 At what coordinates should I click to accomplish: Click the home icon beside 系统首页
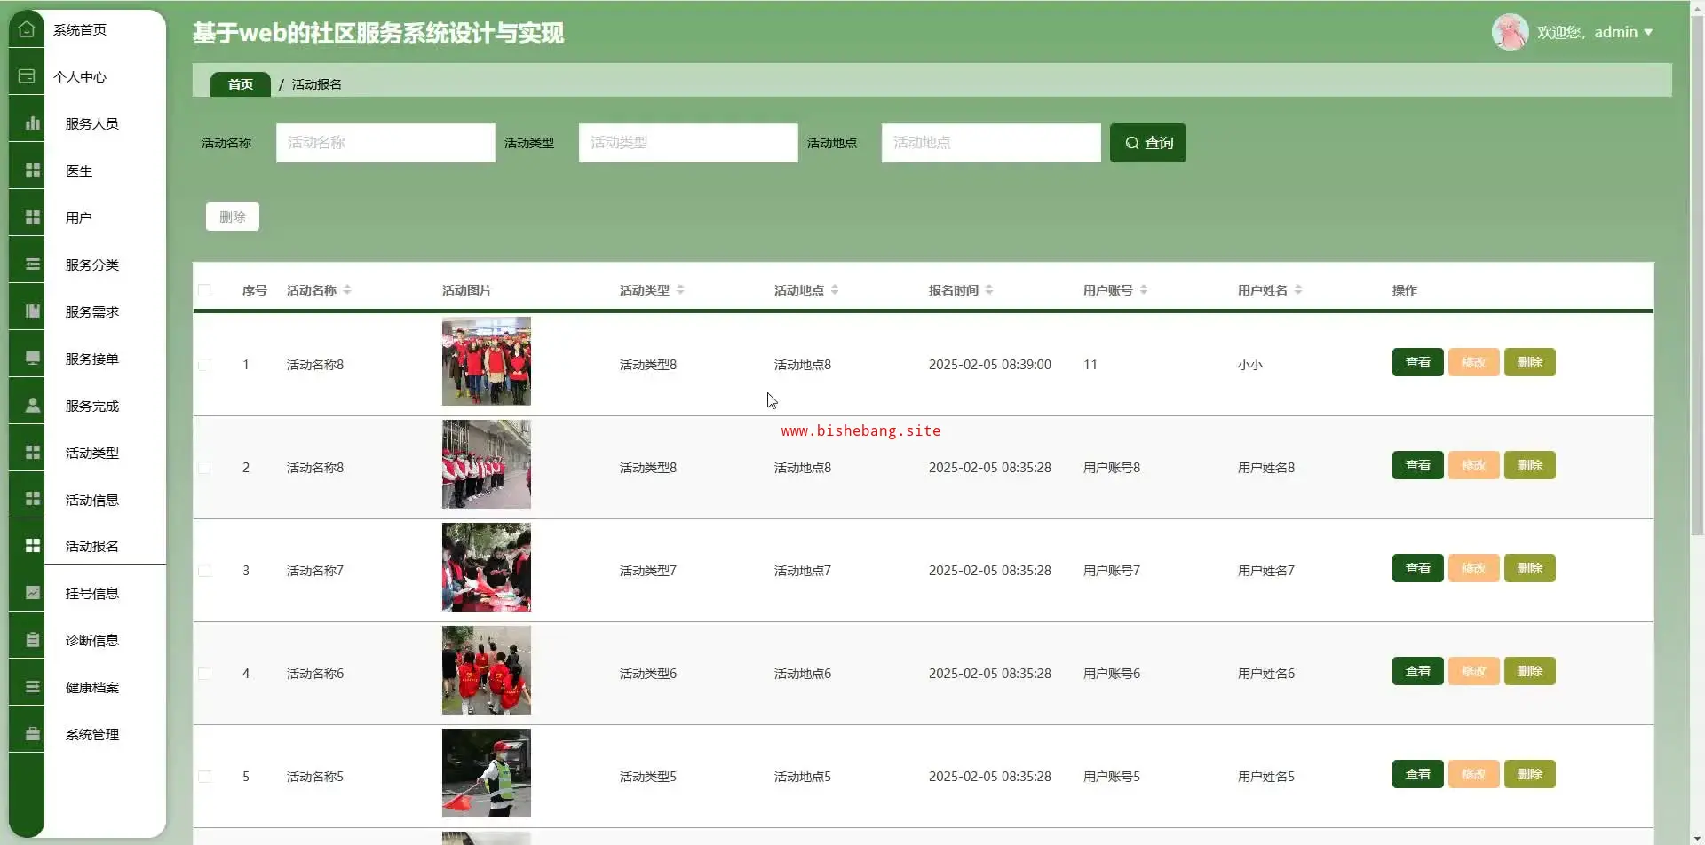(27, 29)
